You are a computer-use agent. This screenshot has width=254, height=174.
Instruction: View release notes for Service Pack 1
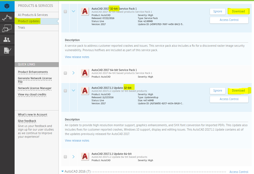(77, 57)
